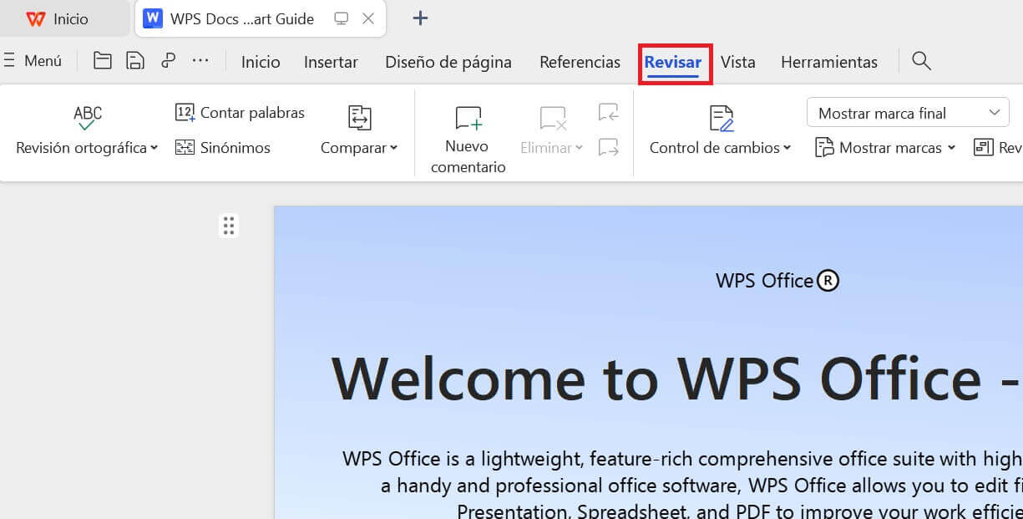Open Revisión ortográfica dropdown arrow
Viewport: 1023px width, 519px height.
tap(154, 148)
